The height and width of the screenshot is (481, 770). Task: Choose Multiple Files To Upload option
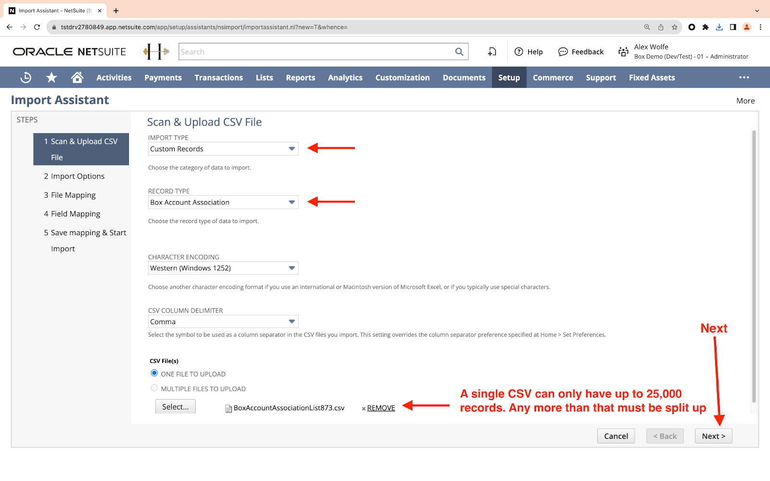coord(154,388)
